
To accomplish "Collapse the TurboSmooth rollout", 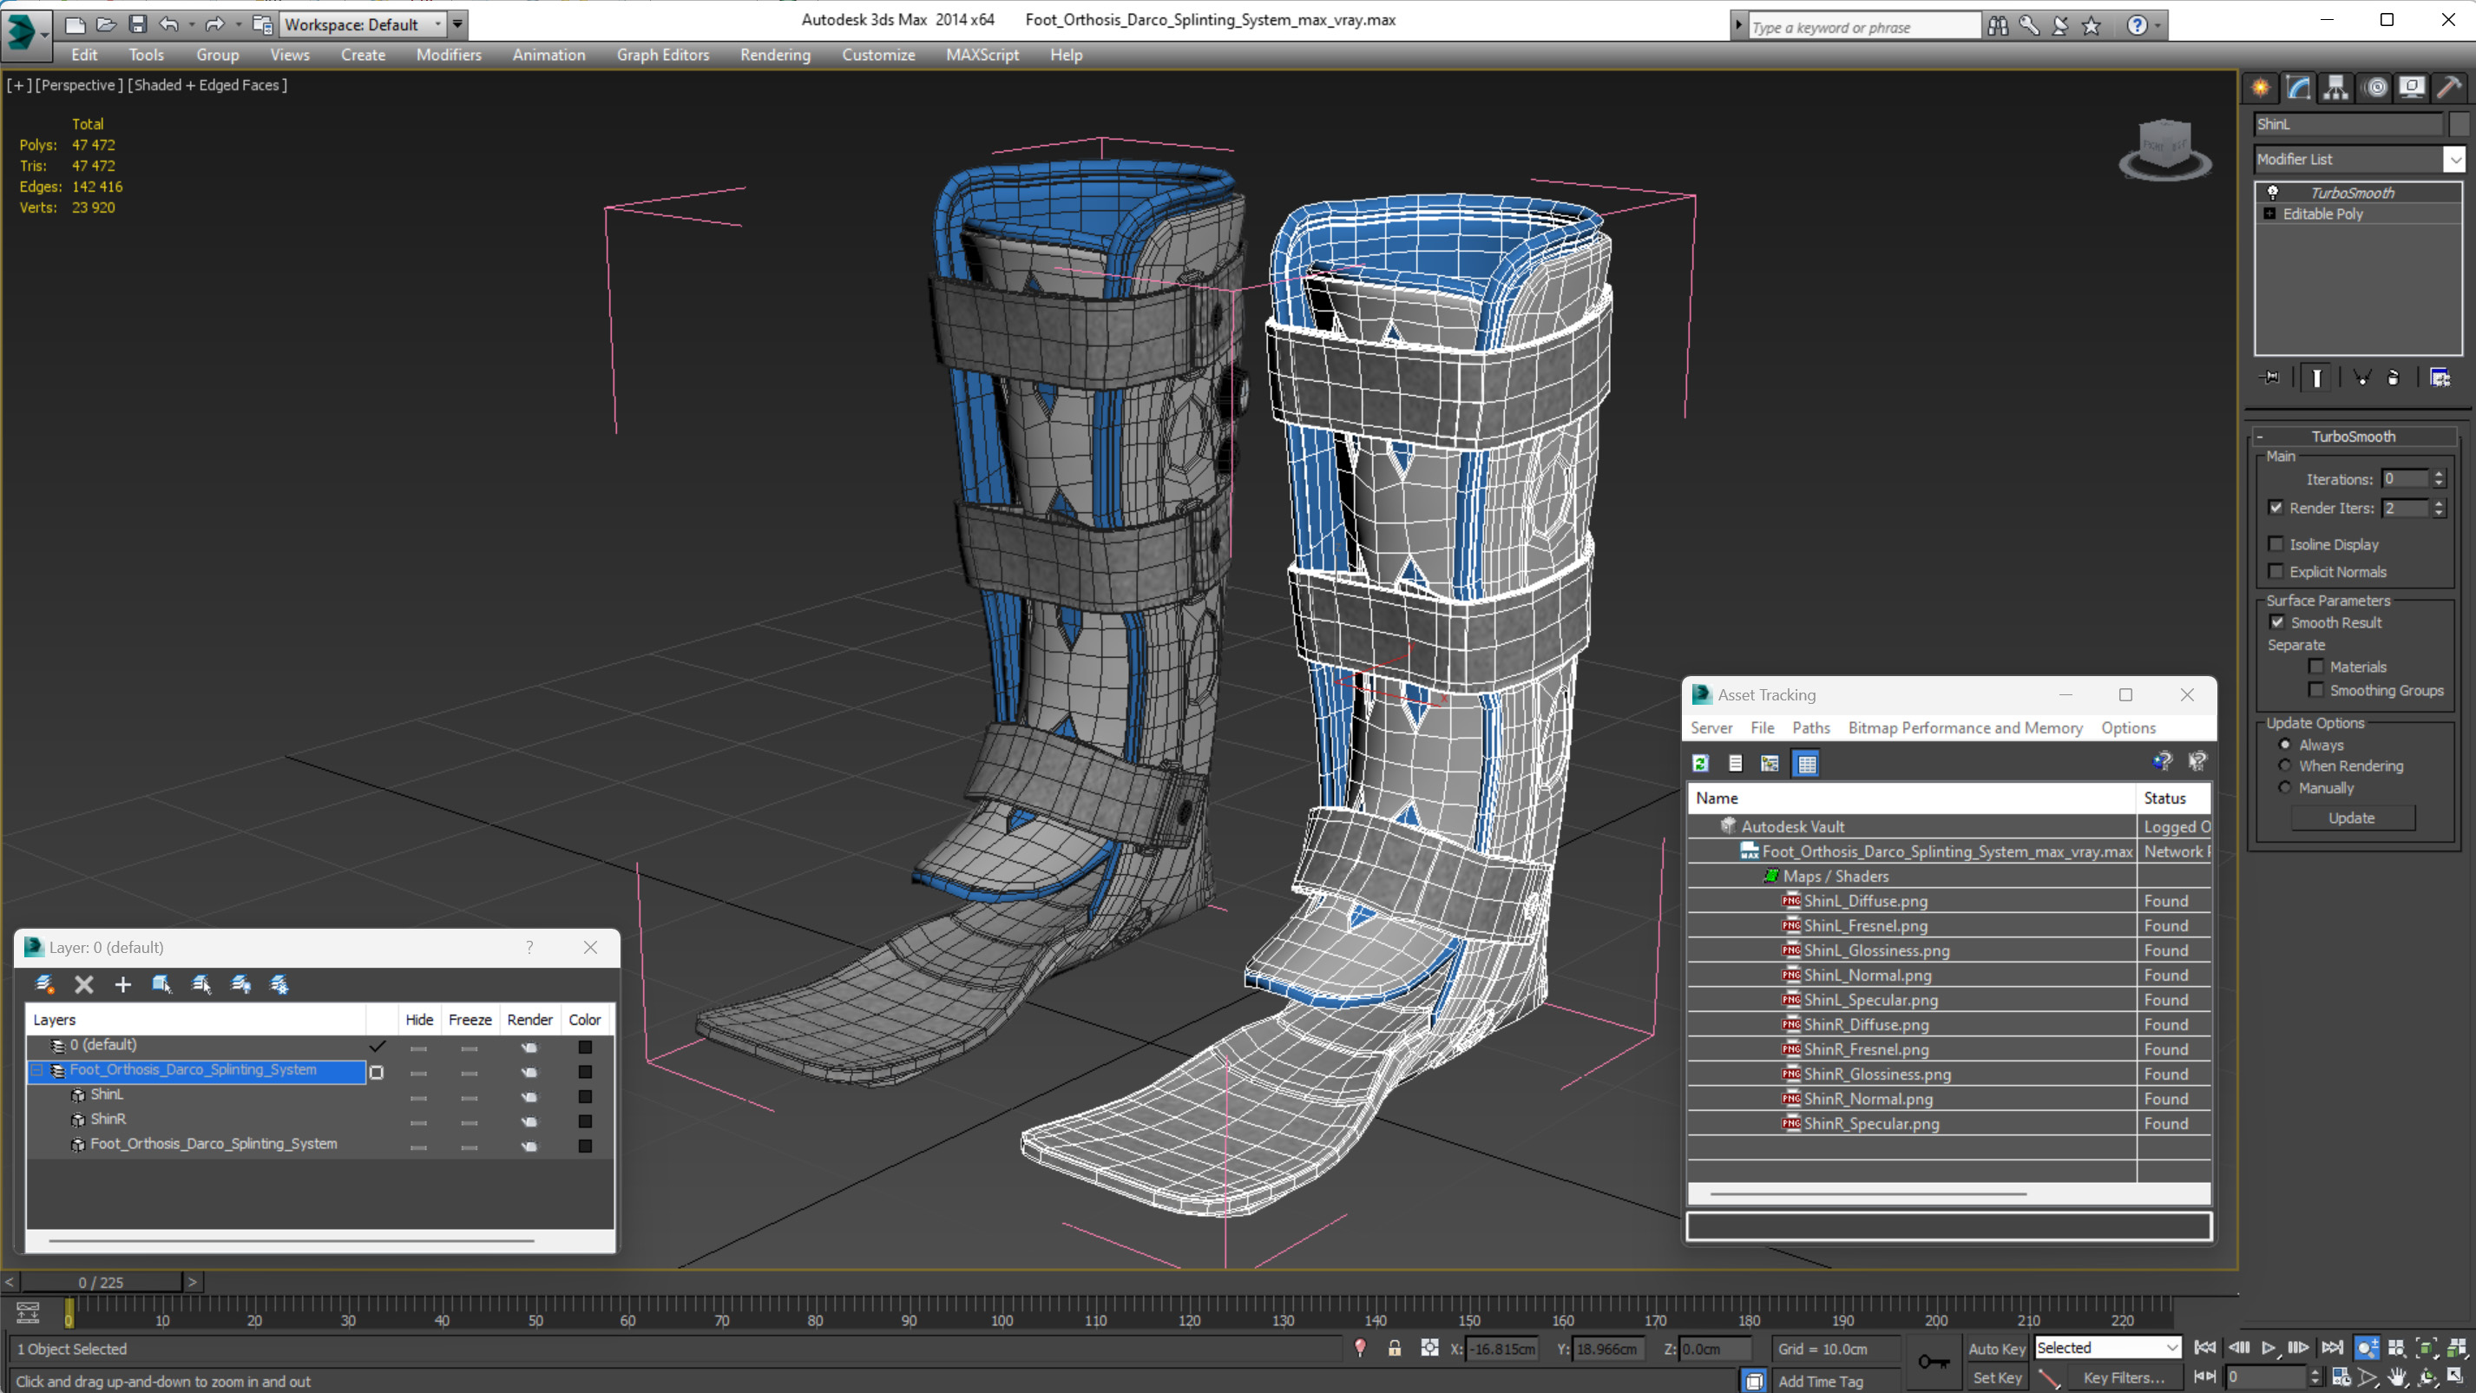I will pyautogui.click(x=2260, y=437).
